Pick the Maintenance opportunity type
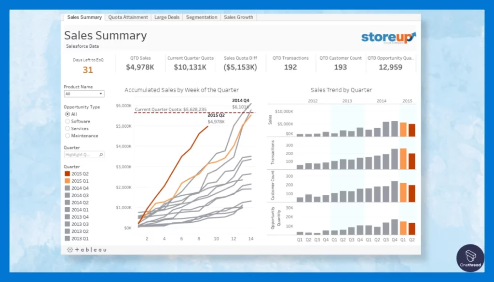 tap(68, 135)
